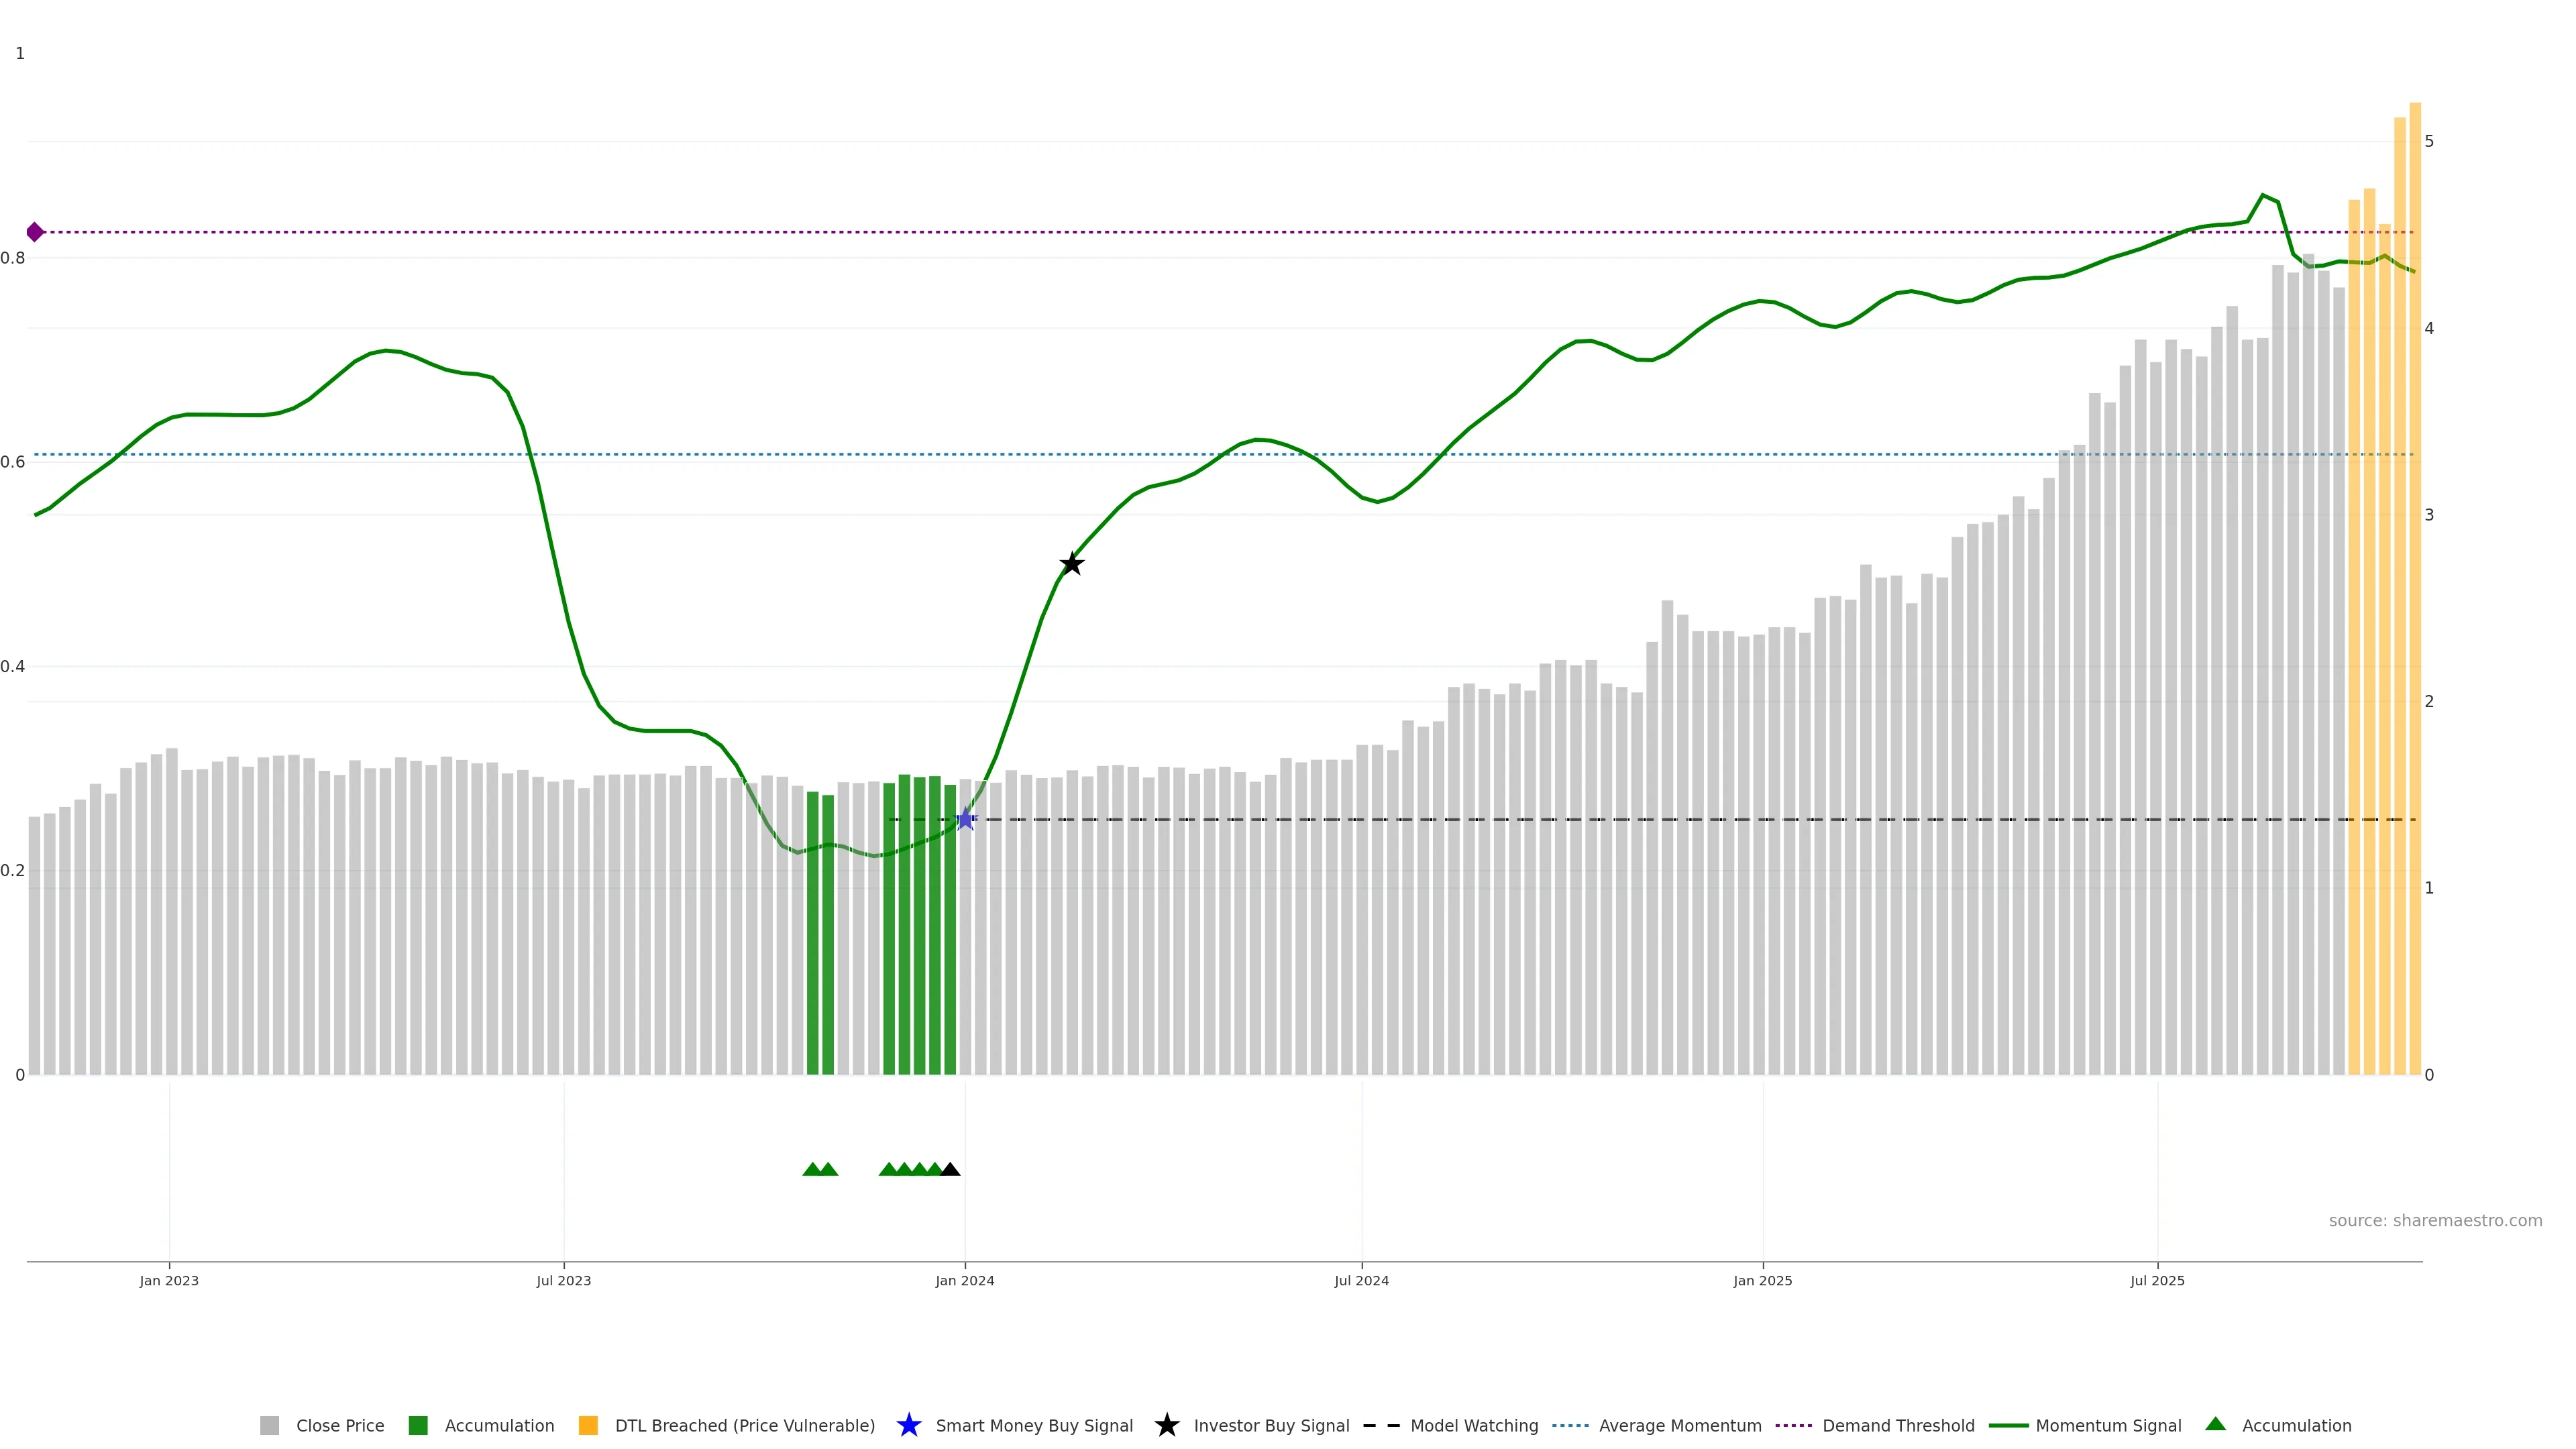Viewport: 2576px width, 1449px height.
Task: Click the black star icon in the legend
Action: click(x=1166, y=1425)
